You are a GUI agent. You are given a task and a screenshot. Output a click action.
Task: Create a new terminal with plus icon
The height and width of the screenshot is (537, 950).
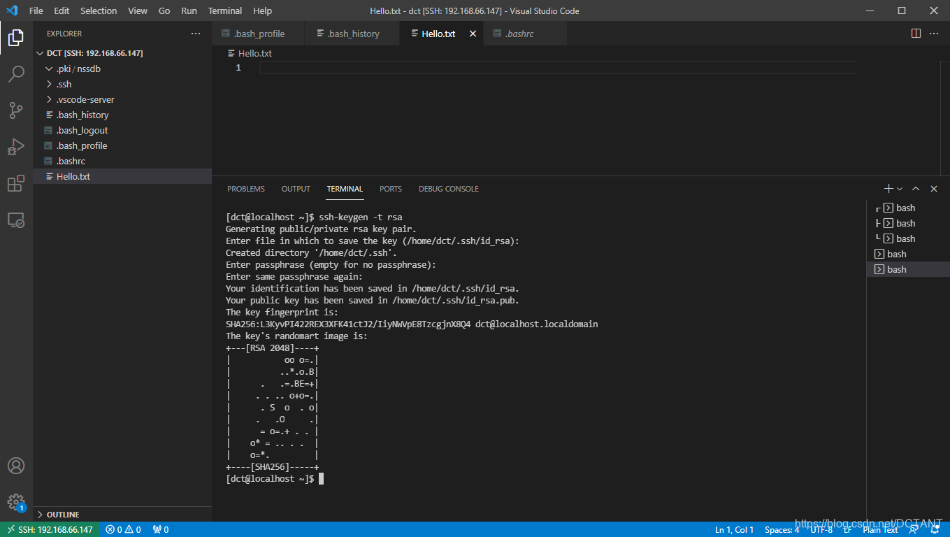888,189
